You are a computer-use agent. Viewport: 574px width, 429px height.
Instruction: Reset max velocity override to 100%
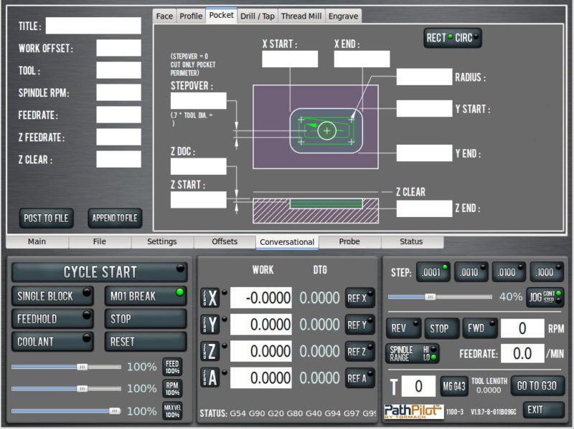point(172,411)
